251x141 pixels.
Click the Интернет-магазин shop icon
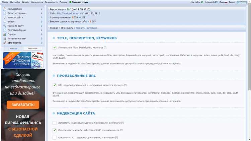[5, 39]
